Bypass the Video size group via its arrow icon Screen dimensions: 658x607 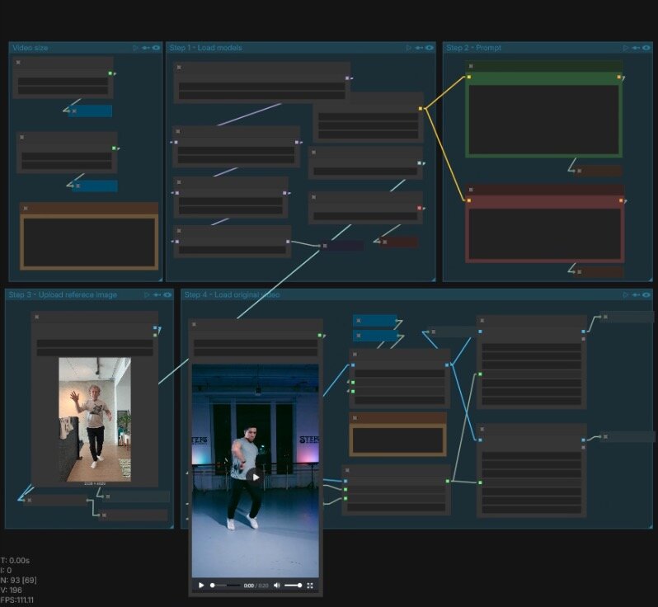[x=146, y=48]
